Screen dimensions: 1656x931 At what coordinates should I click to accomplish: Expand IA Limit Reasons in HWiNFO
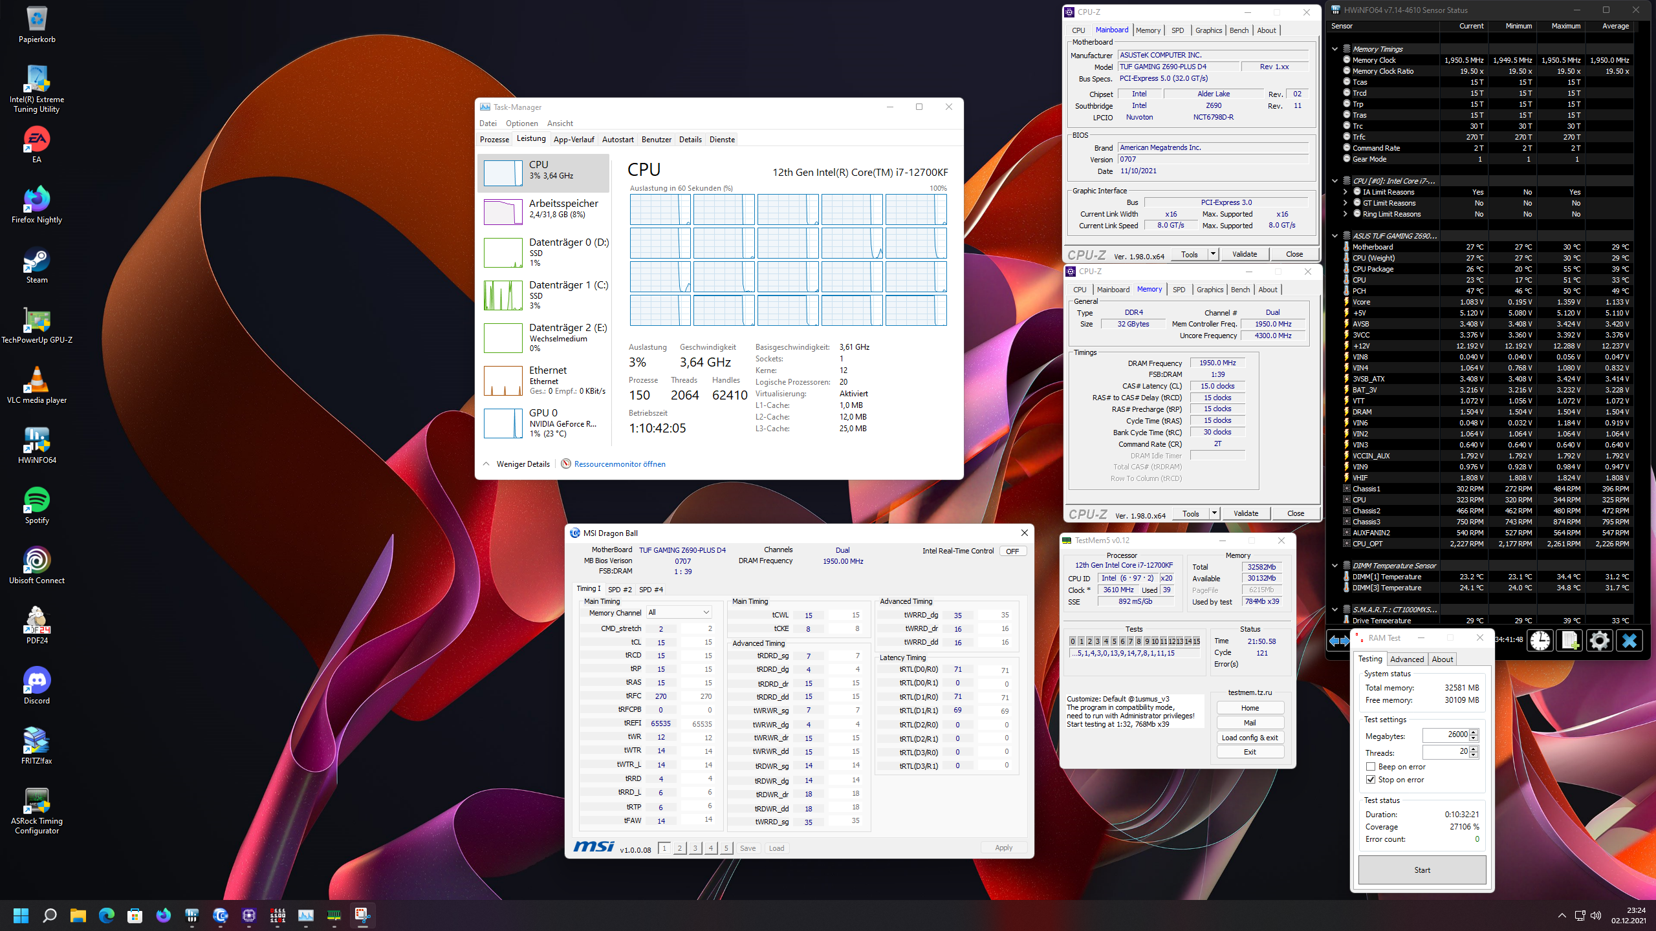[1345, 192]
